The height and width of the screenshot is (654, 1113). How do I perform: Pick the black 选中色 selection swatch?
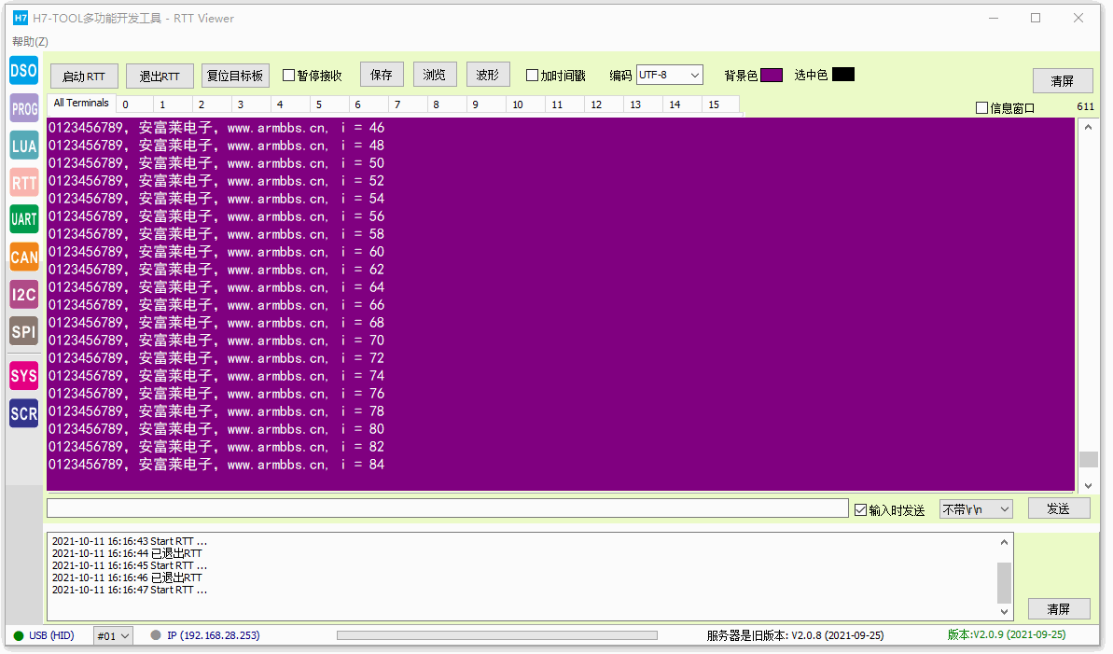point(842,75)
